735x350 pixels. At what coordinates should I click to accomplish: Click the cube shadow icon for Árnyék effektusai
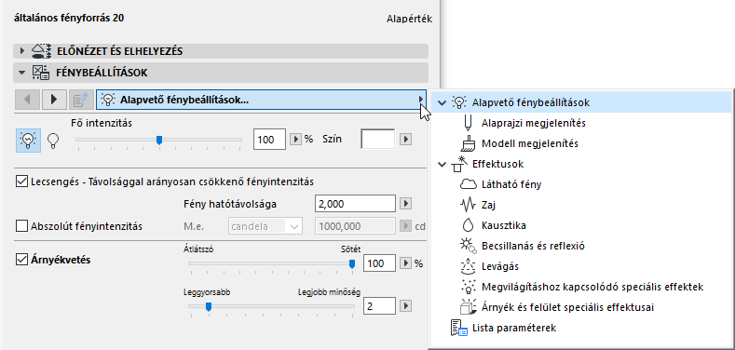468,307
